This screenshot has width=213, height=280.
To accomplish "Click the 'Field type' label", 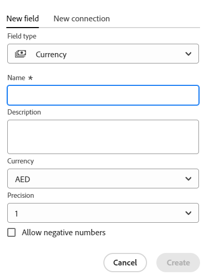I will [x=22, y=36].
